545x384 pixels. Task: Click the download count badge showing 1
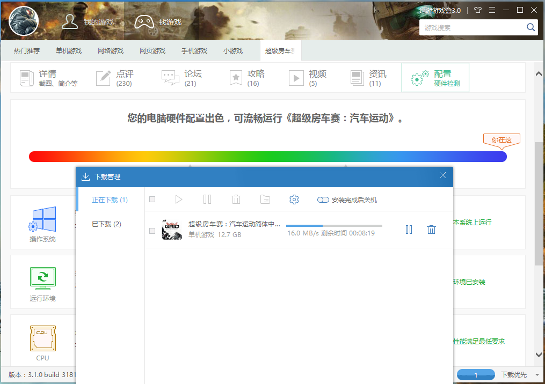(x=476, y=375)
